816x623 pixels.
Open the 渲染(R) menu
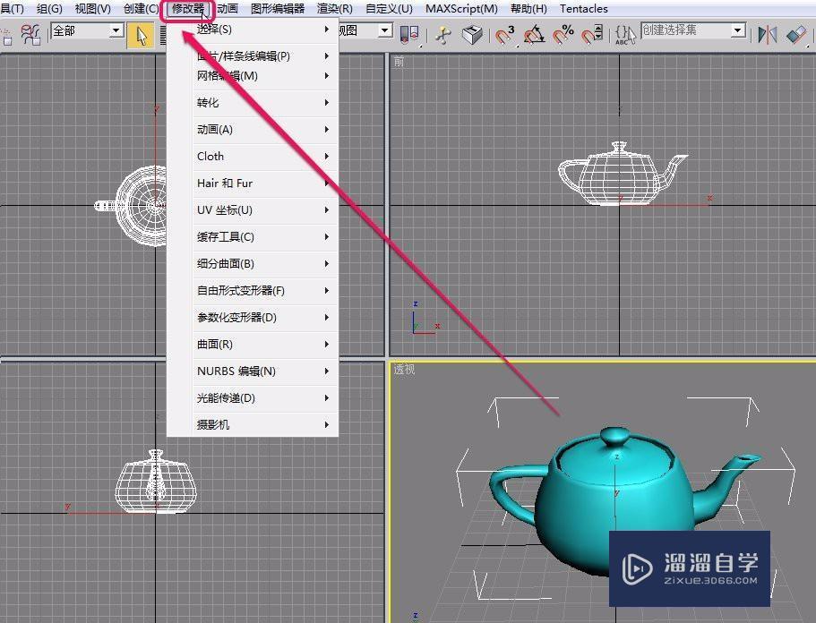pos(335,8)
